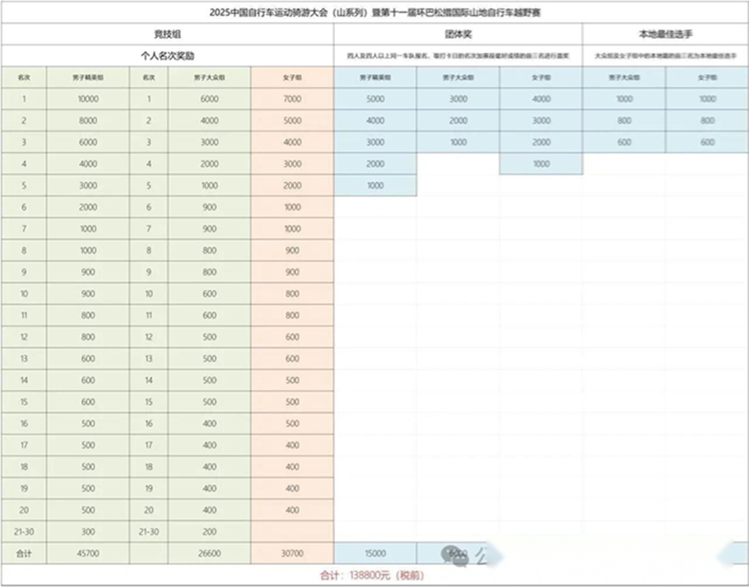Select the 个人名次奖励 subheader cell
This screenshot has height=587, width=749.
click(x=167, y=56)
